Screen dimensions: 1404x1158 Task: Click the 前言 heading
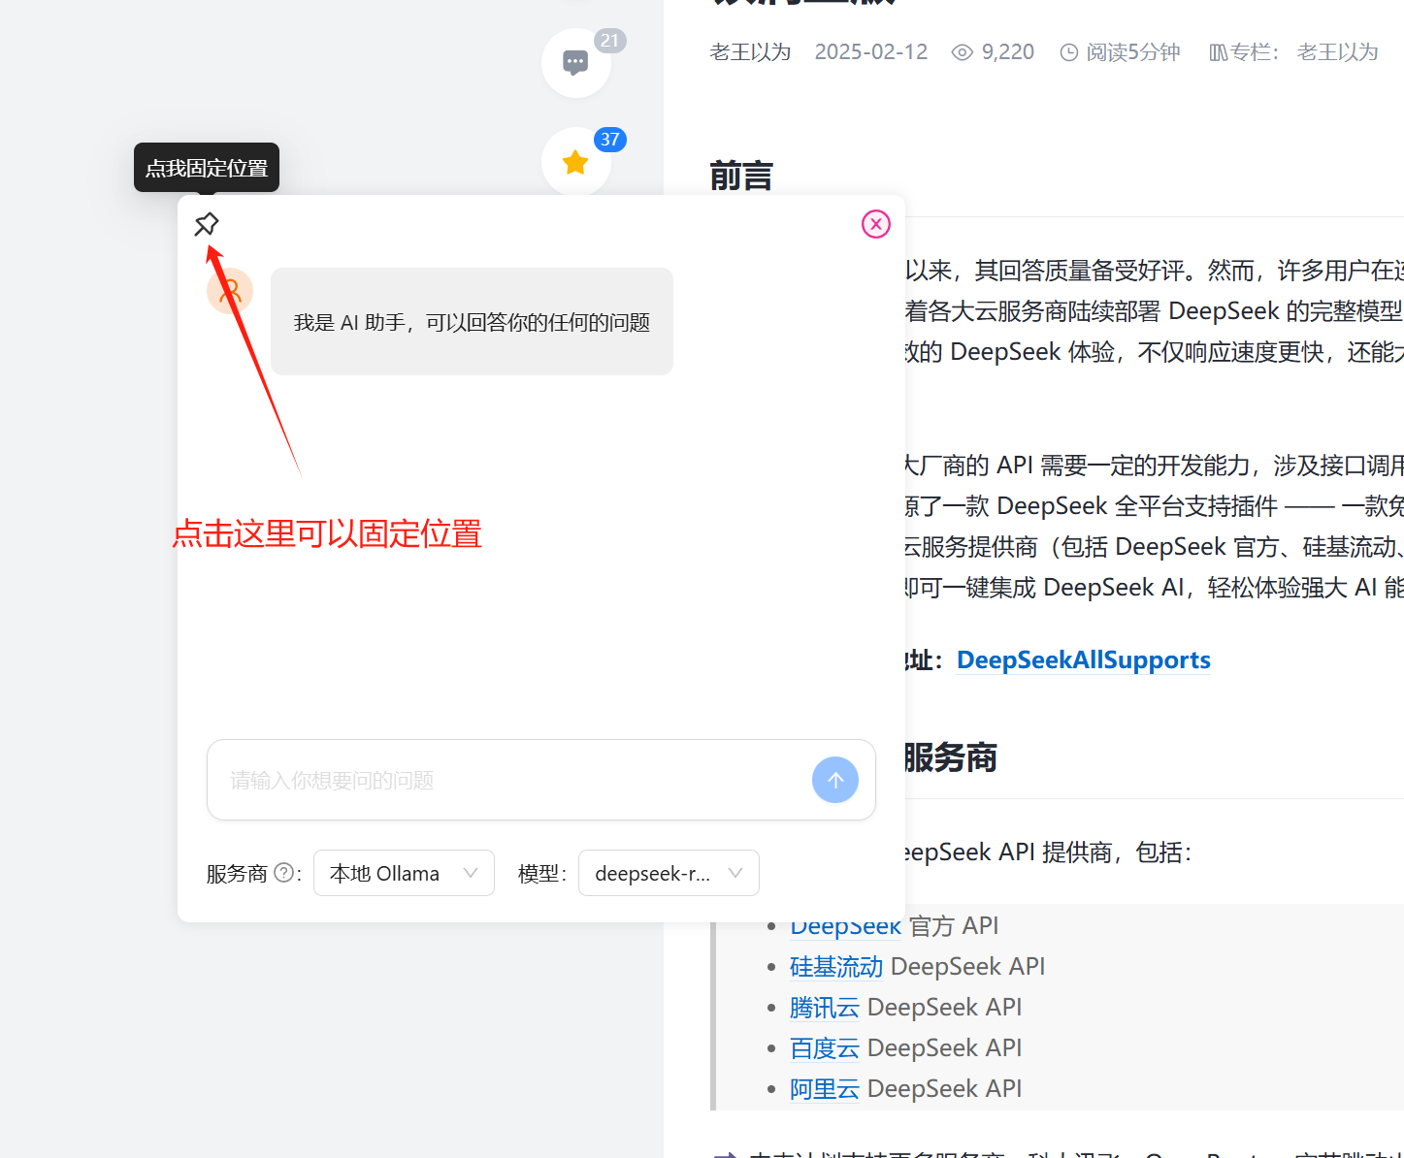click(x=741, y=177)
